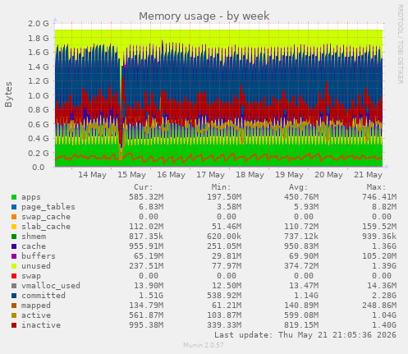408x354 pixels.
Task: Click the 'swap_cache' legend label
Action: pos(46,217)
